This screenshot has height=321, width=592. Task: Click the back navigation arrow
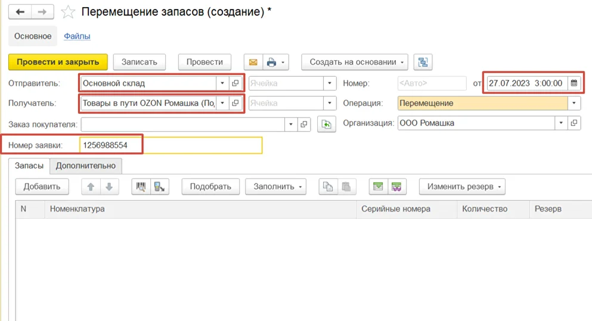20,12
